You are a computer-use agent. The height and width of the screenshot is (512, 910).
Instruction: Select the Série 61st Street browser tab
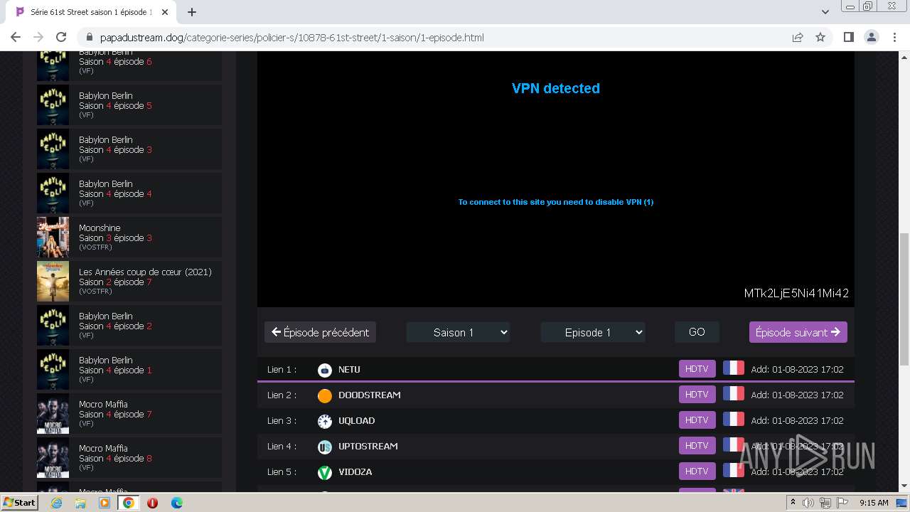[x=92, y=12]
